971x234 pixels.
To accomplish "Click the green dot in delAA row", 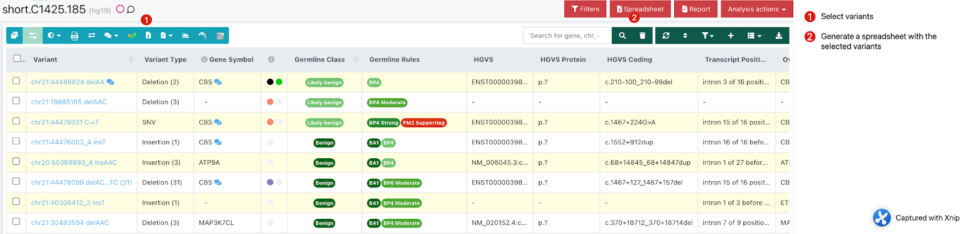I will point(279,82).
